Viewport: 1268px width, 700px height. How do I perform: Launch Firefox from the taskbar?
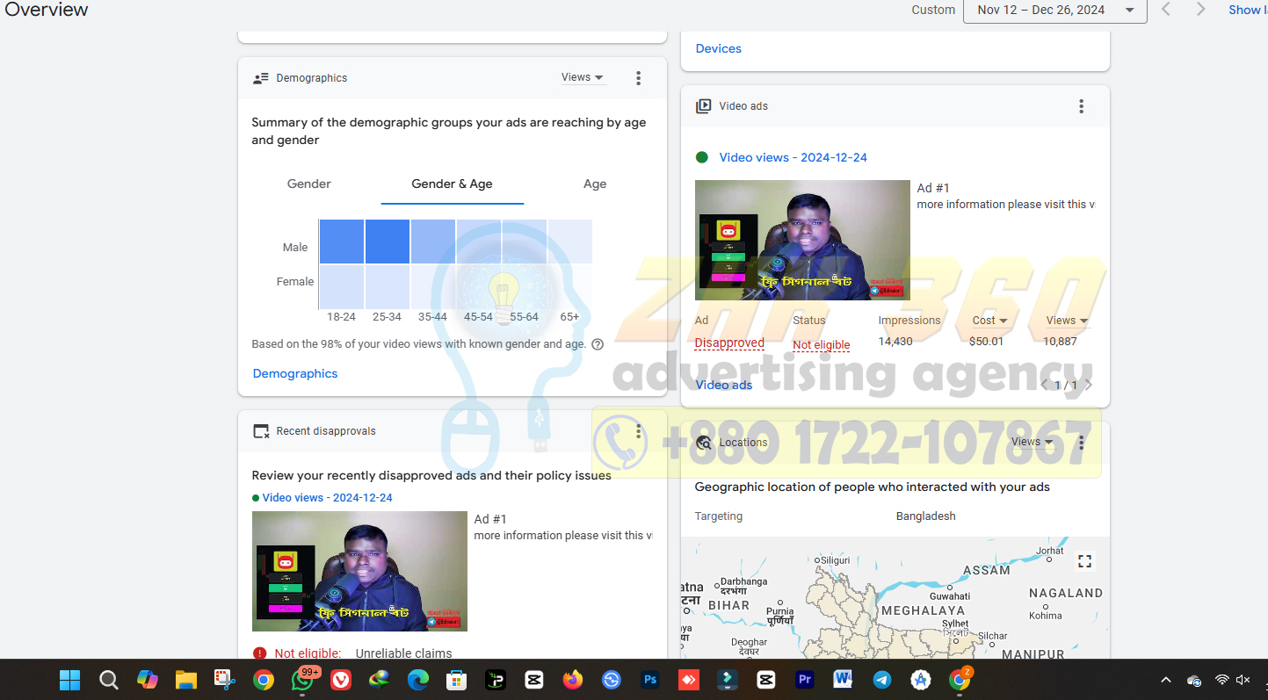click(x=573, y=680)
